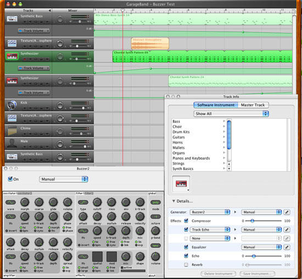Click the shape knob in effects section

(x=140, y=257)
